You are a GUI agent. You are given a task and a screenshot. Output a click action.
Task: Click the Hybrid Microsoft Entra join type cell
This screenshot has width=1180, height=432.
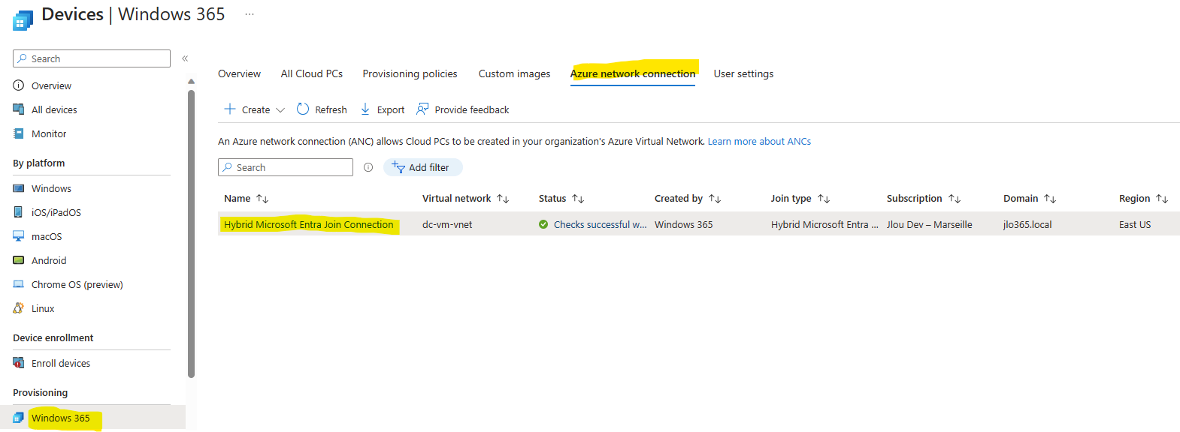(824, 224)
